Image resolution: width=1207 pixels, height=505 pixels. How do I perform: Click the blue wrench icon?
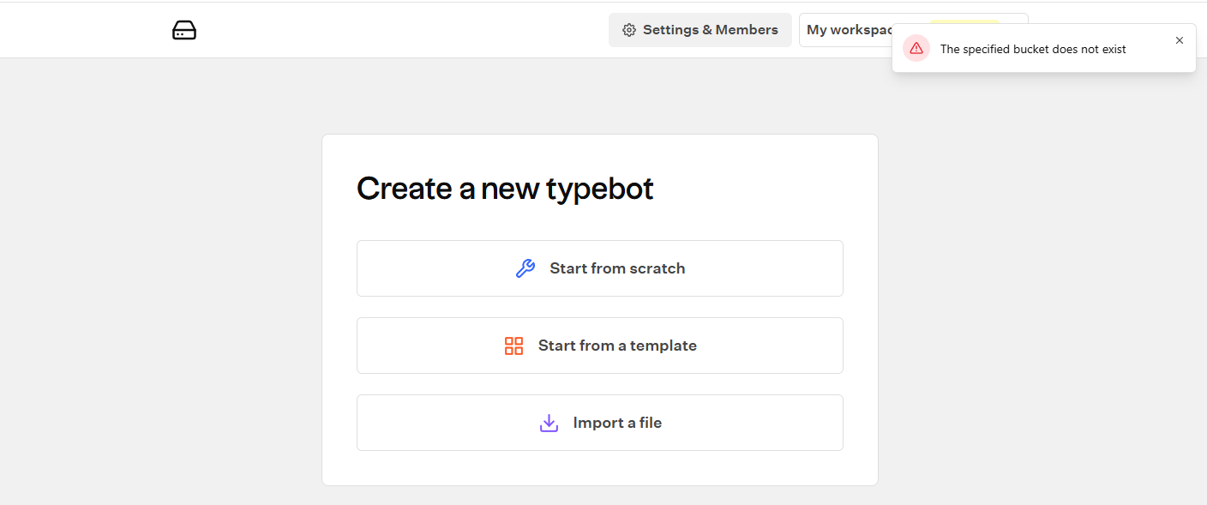[525, 268]
